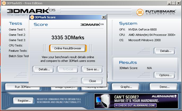Click the Batch Size Tests label
This screenshot has height=111, width=182.
pos(19,56)
